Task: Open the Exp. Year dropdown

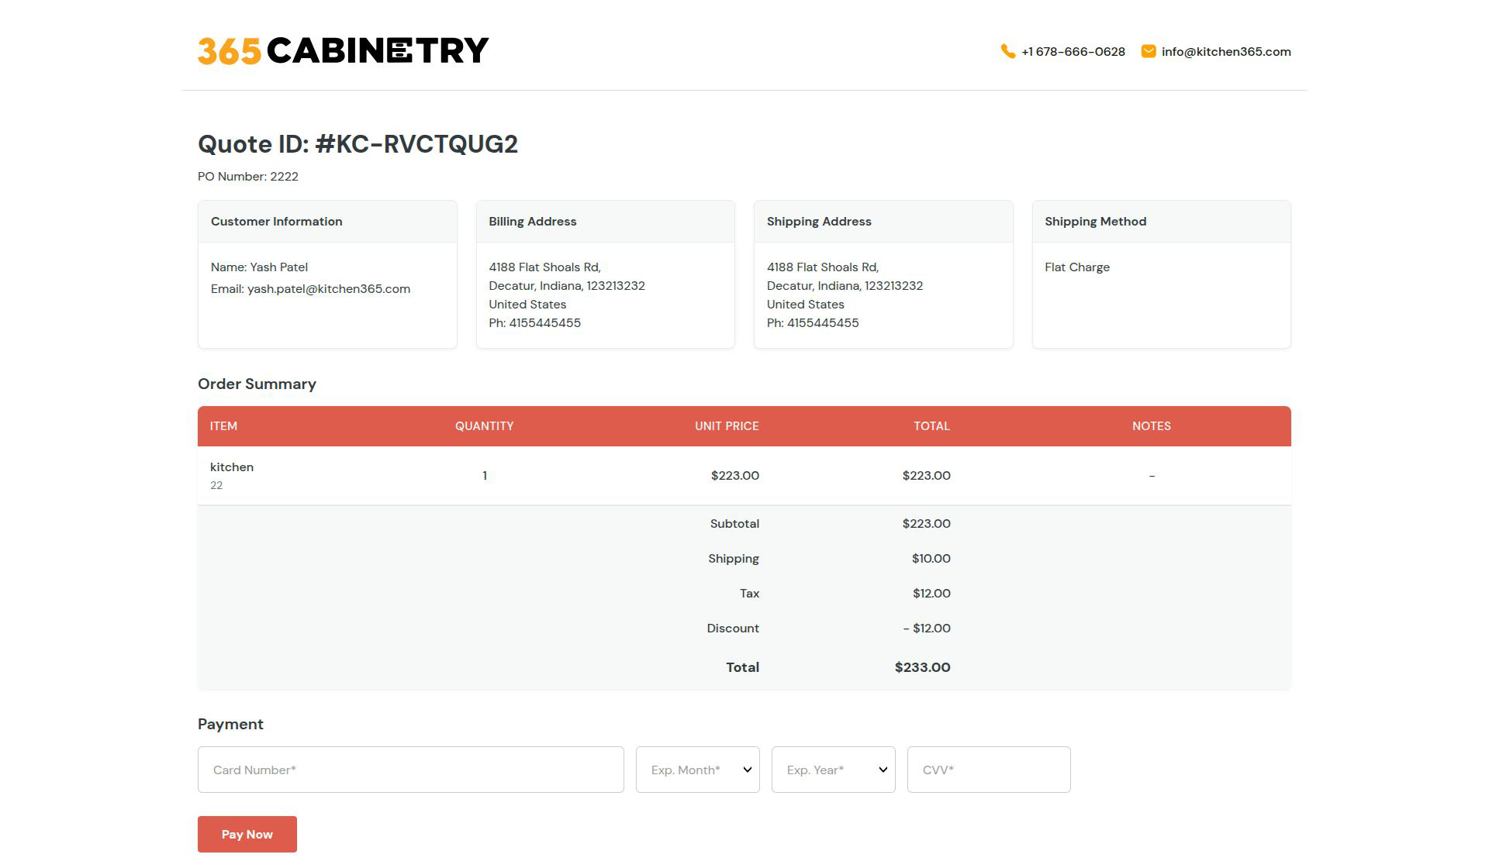Action: pyautogui.click(x=834, y=770)
